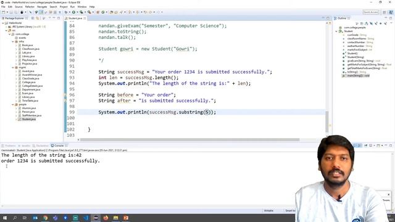Click the External Tools run icon
Viewport: 395px width, 222px height.
pos(89,12)
